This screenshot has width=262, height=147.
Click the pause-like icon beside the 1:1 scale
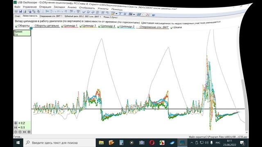point(16,127)
